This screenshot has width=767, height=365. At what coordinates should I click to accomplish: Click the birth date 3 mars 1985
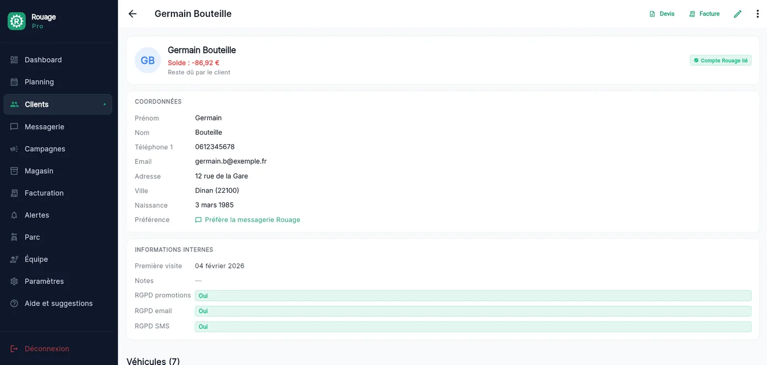pos(214,205)
